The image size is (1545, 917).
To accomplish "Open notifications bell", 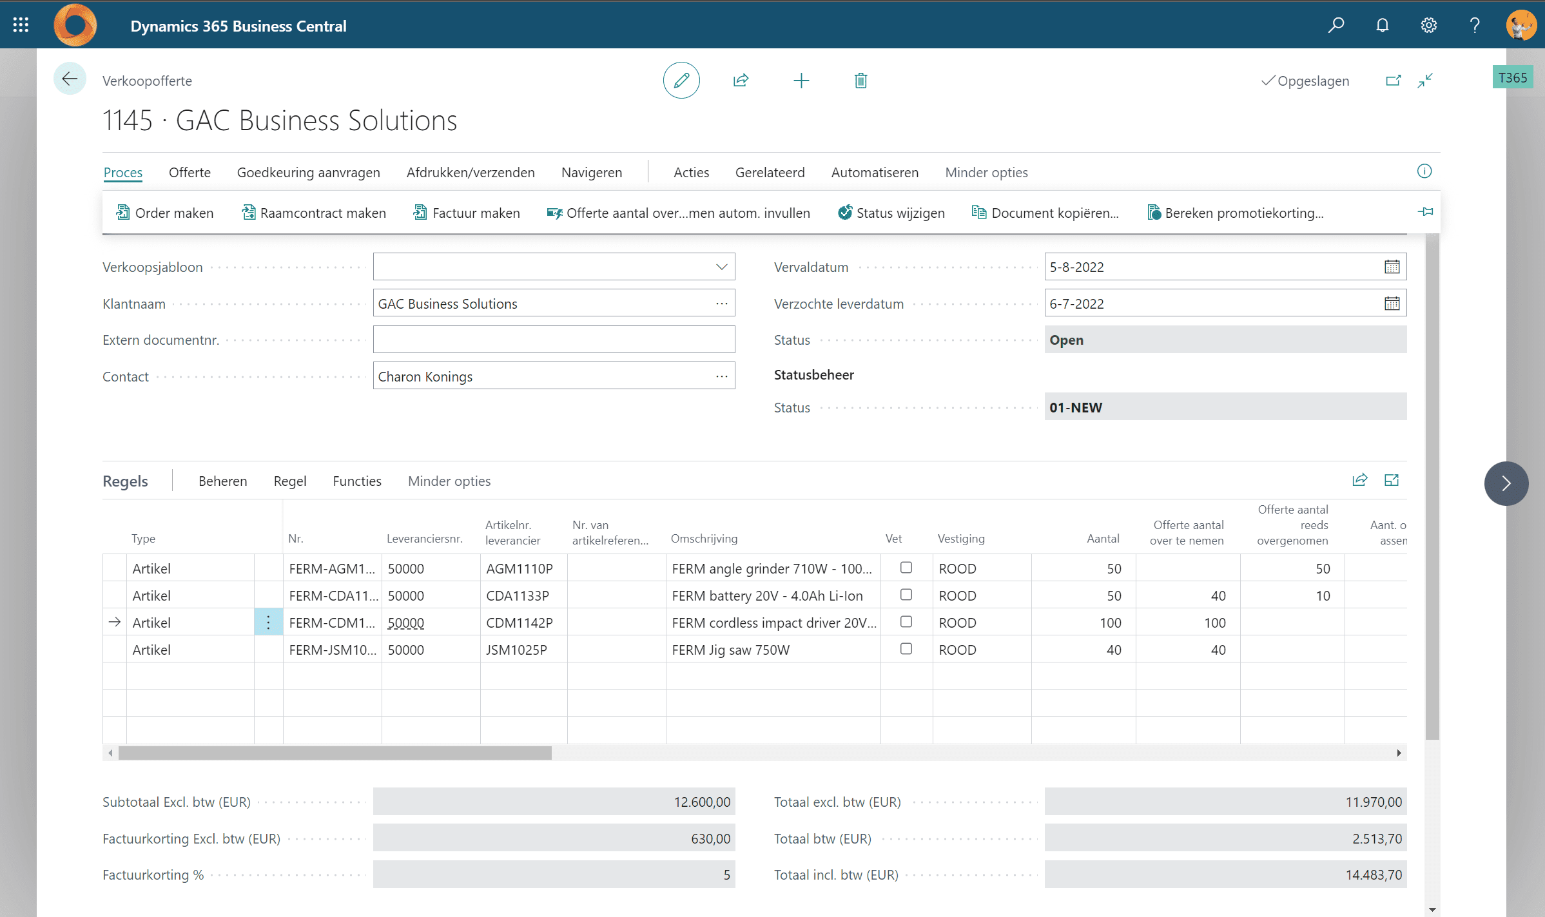I will click(x=1383, y=25).
